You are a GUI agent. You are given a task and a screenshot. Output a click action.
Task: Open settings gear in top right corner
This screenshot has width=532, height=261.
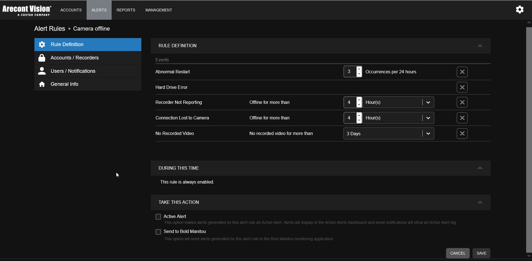(520, 9)
